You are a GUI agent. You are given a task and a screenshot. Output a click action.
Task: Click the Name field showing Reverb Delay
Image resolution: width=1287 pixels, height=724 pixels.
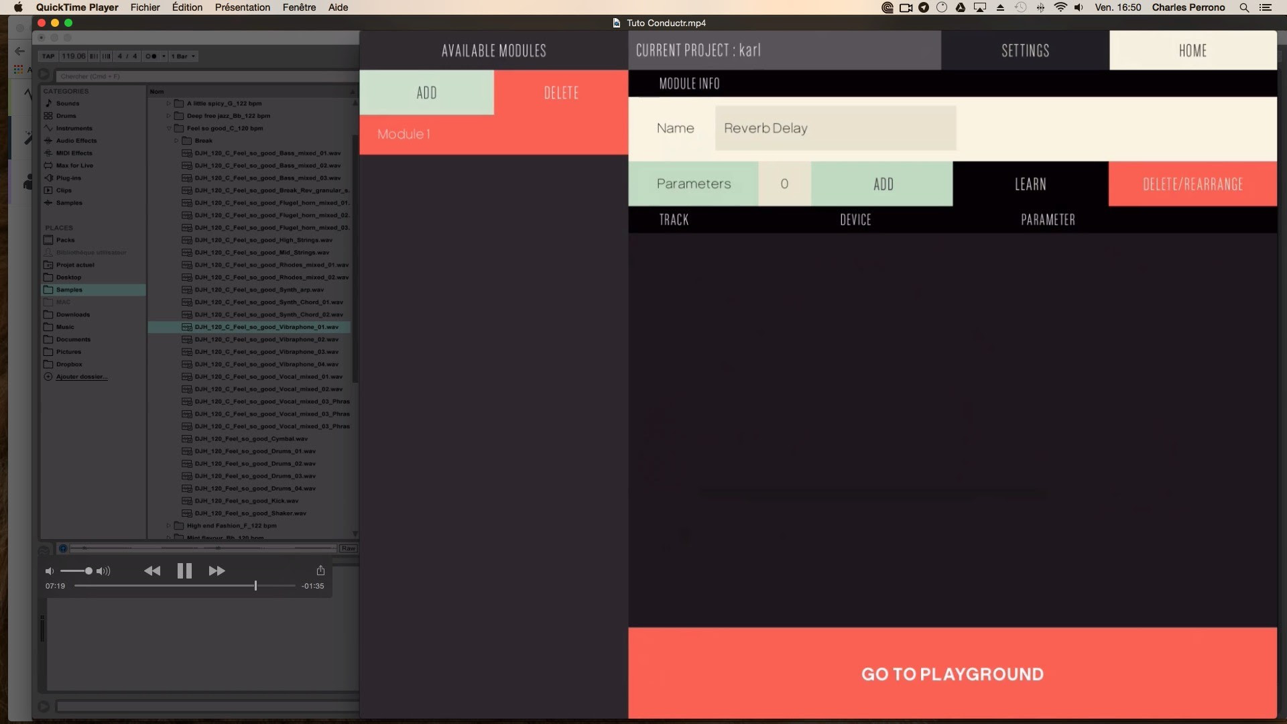pos(833,128)
